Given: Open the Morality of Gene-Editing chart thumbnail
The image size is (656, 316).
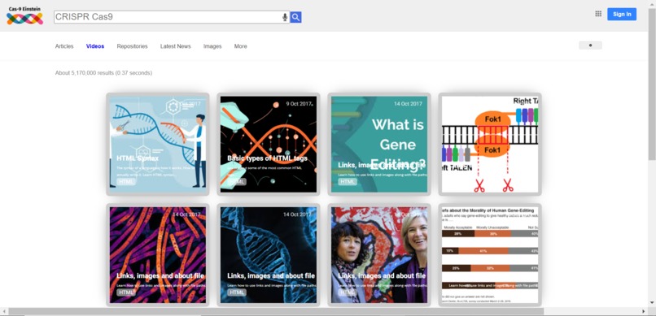Looking at the screenshot, I should point(490,254).
